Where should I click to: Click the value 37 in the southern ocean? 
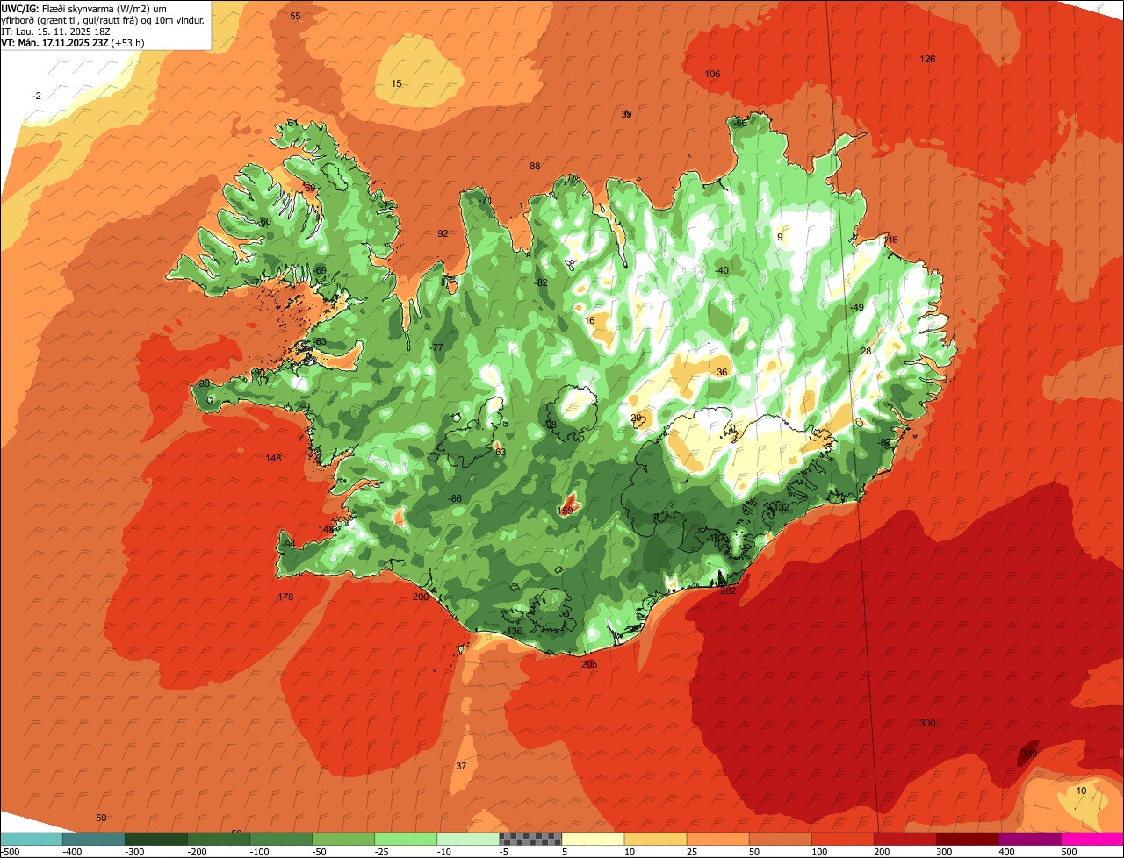tap(461, 767)
